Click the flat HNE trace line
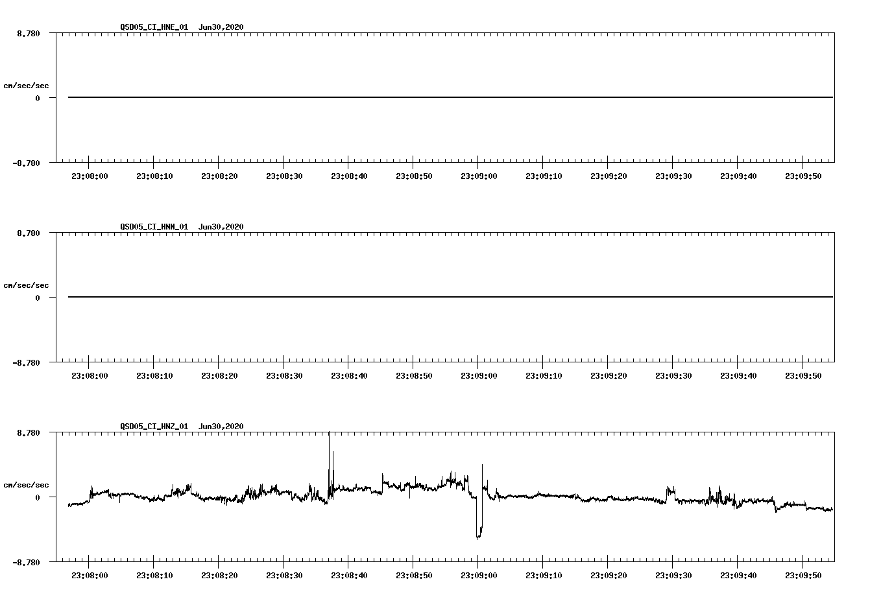This screenshot has height=599, width=881. [x=450, y=97]
